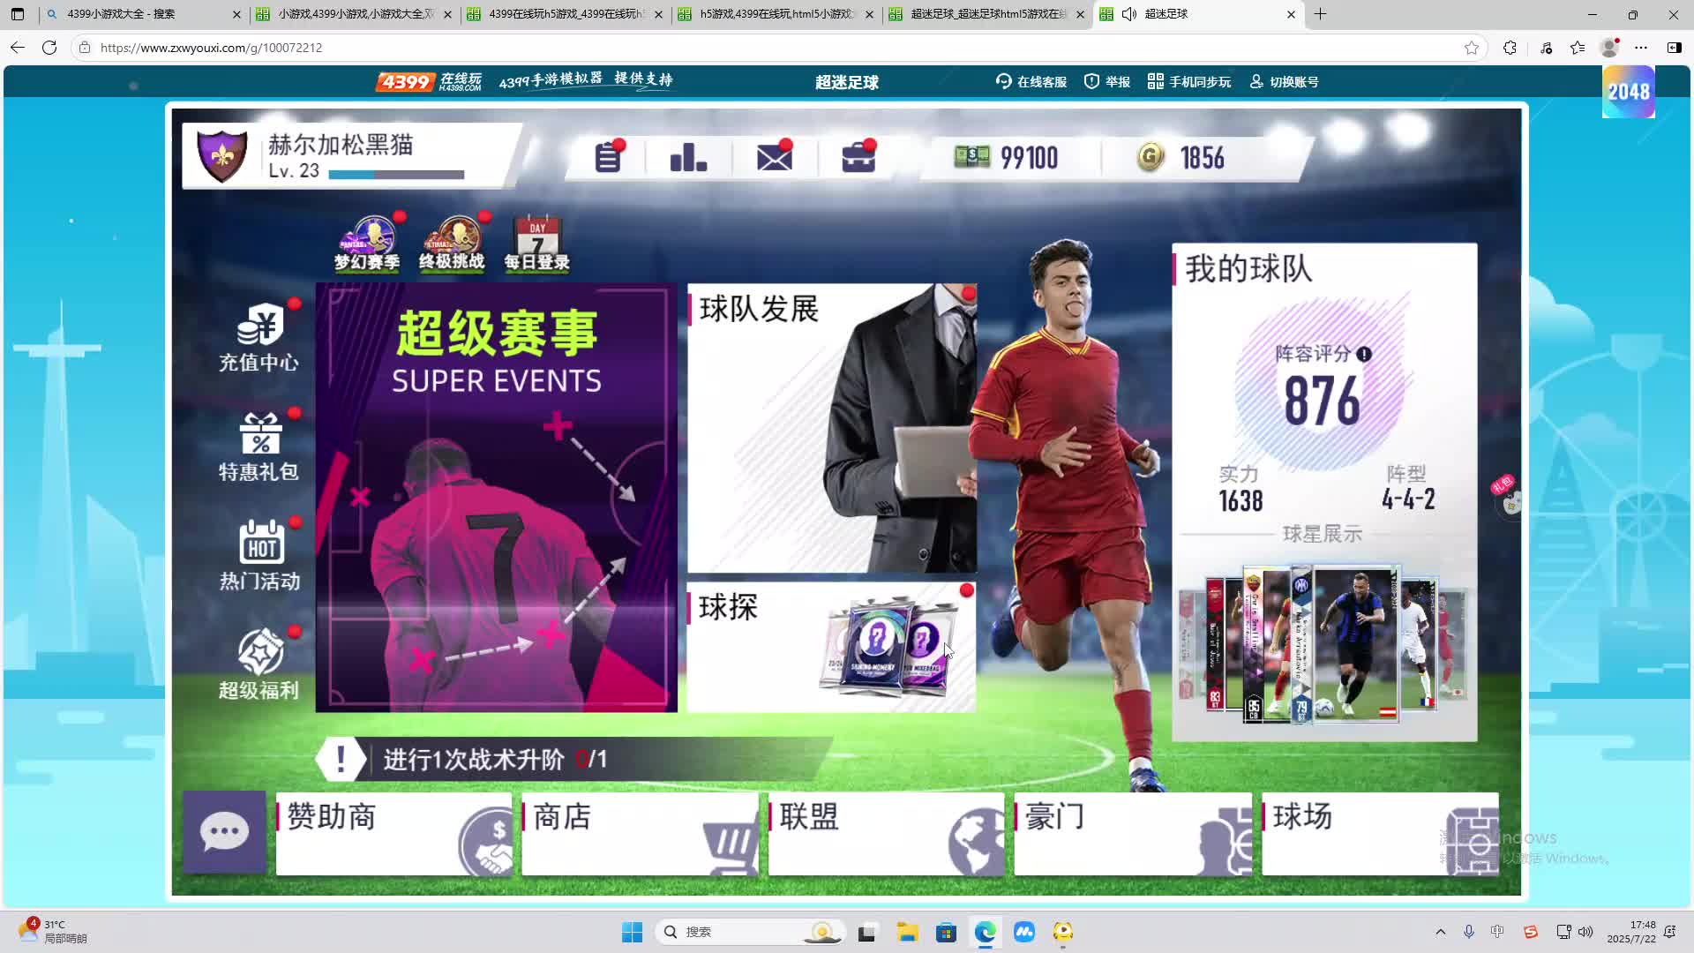The image size is (1694, 953).
Task: Open the 充值中心 recharge center
Action: (x=259, y=339)
